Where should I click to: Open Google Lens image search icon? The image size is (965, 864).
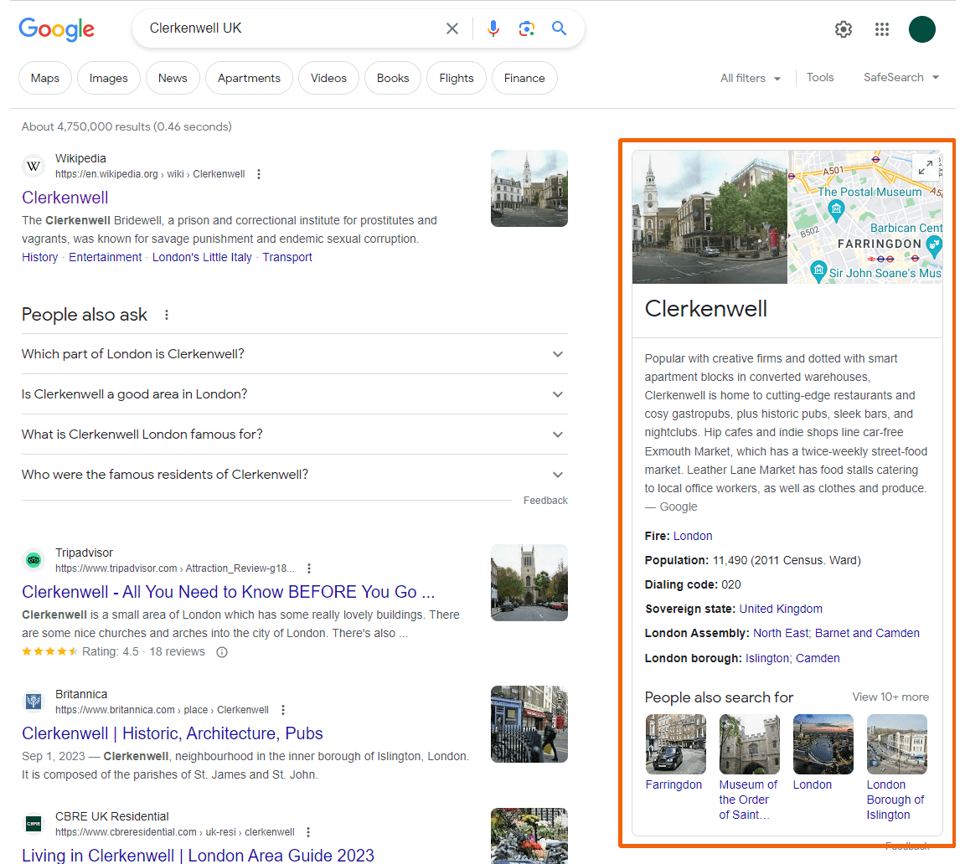[526, 28]
